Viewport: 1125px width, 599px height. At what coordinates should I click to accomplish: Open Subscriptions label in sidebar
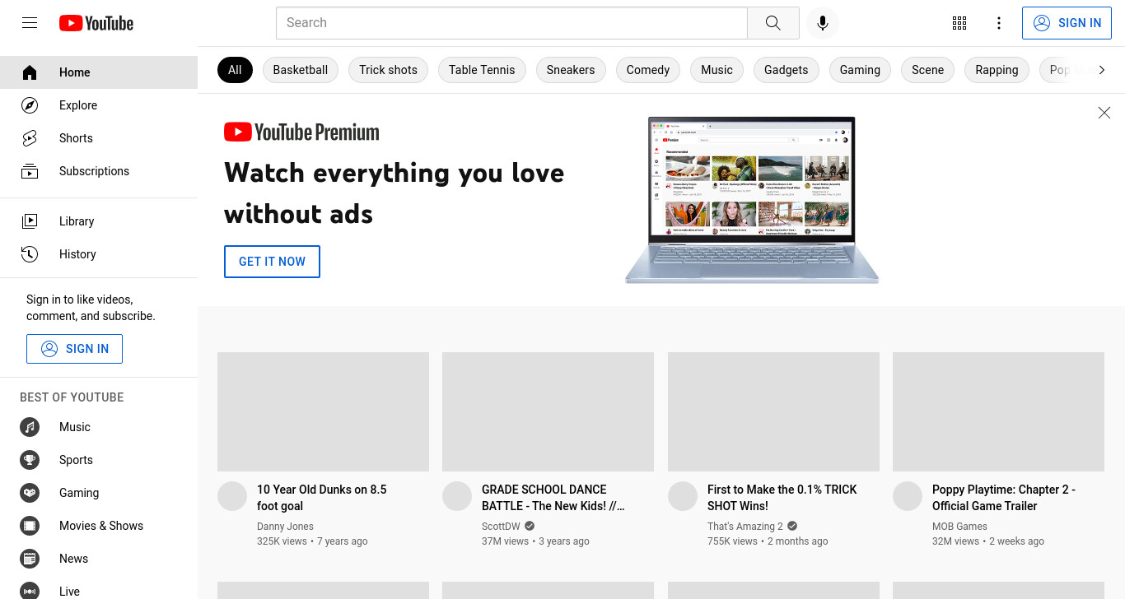click(x=94, y=171)
